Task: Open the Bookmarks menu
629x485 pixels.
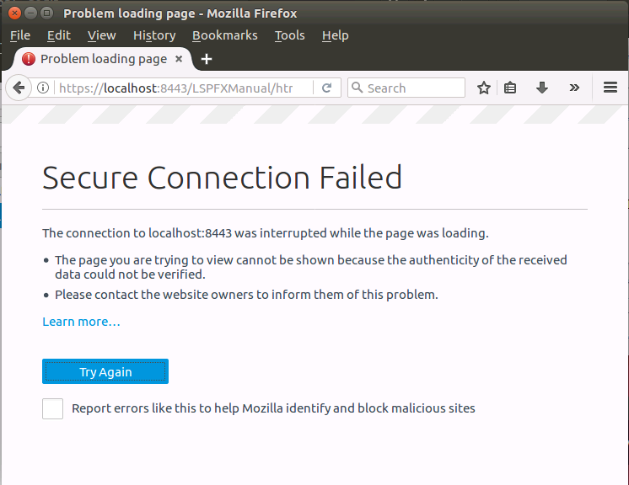Action: click(225, 35)
